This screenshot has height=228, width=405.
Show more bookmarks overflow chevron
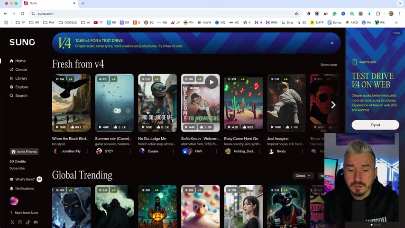click(x=396, y=23)
